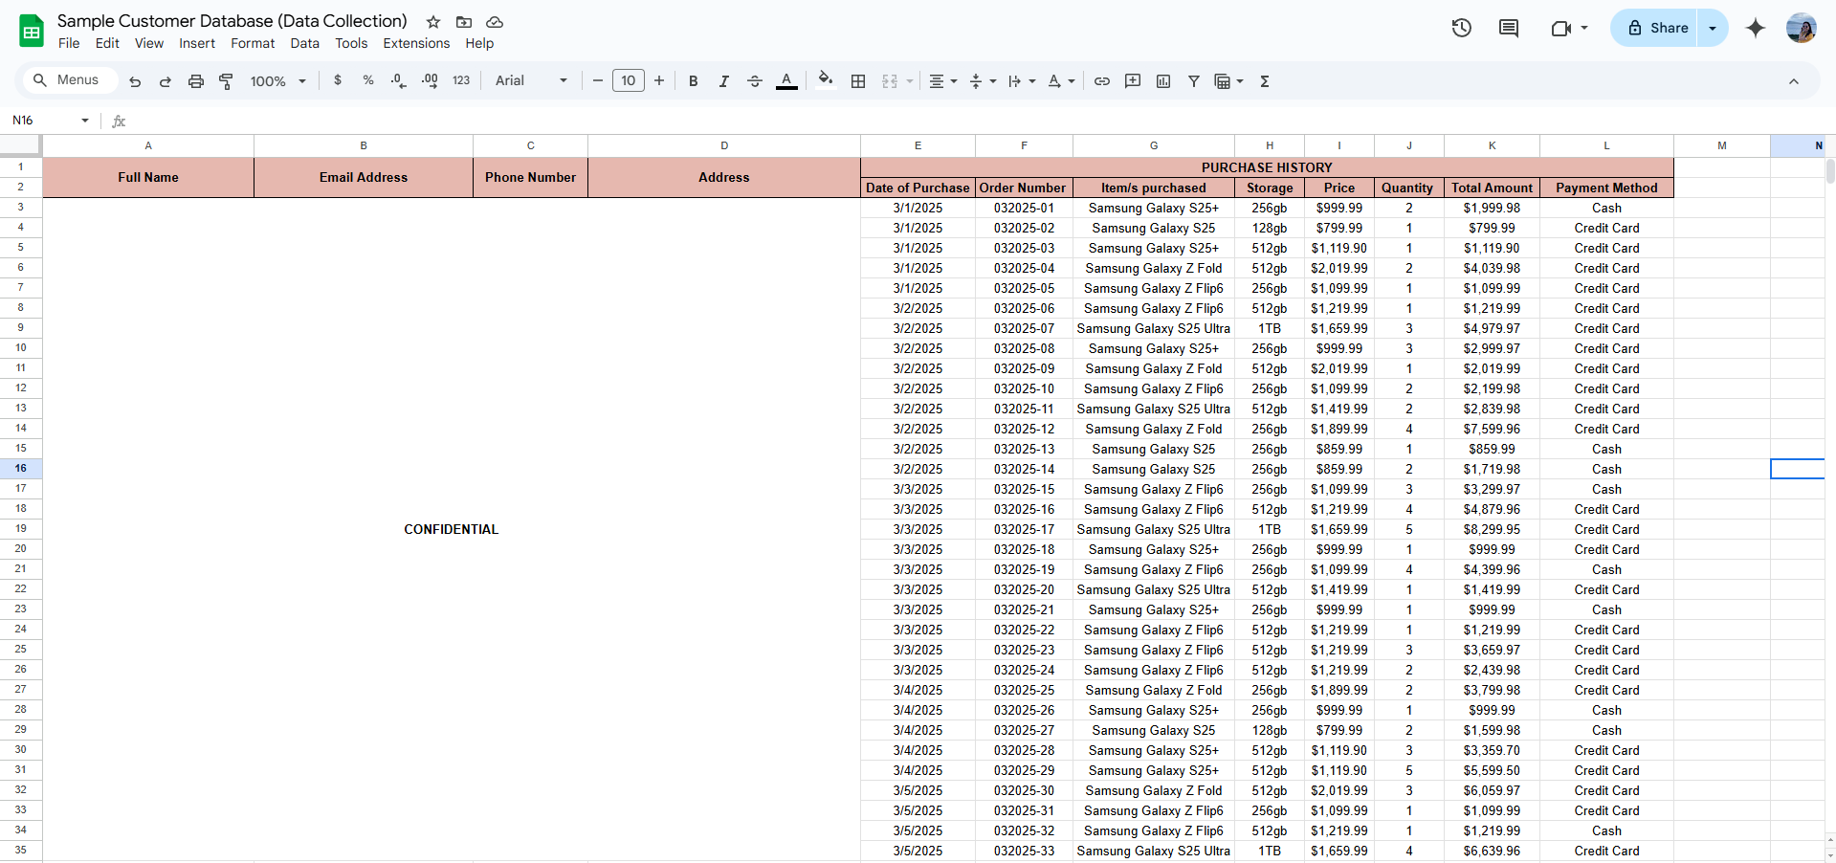Open the Google account avatar
1836x863 pixels.
coord(1802,28)
